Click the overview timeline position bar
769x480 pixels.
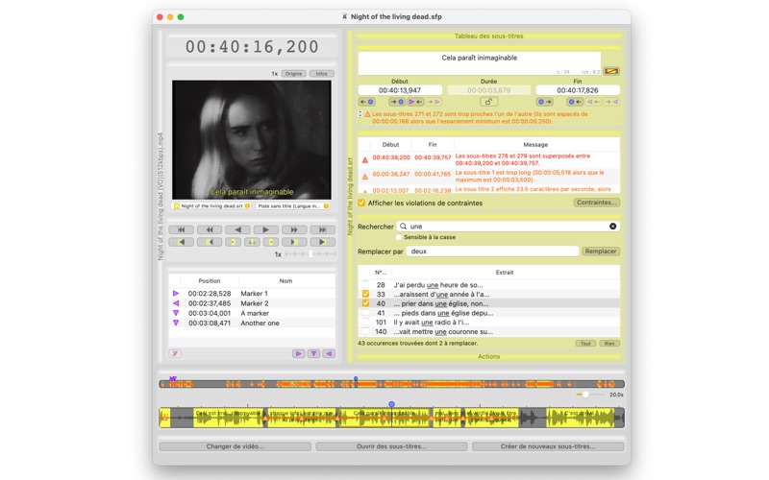click(391, 384)
